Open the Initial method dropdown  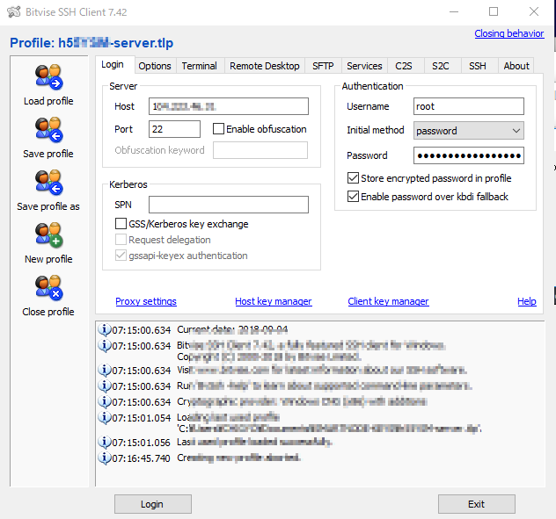(x=469, y=131)
